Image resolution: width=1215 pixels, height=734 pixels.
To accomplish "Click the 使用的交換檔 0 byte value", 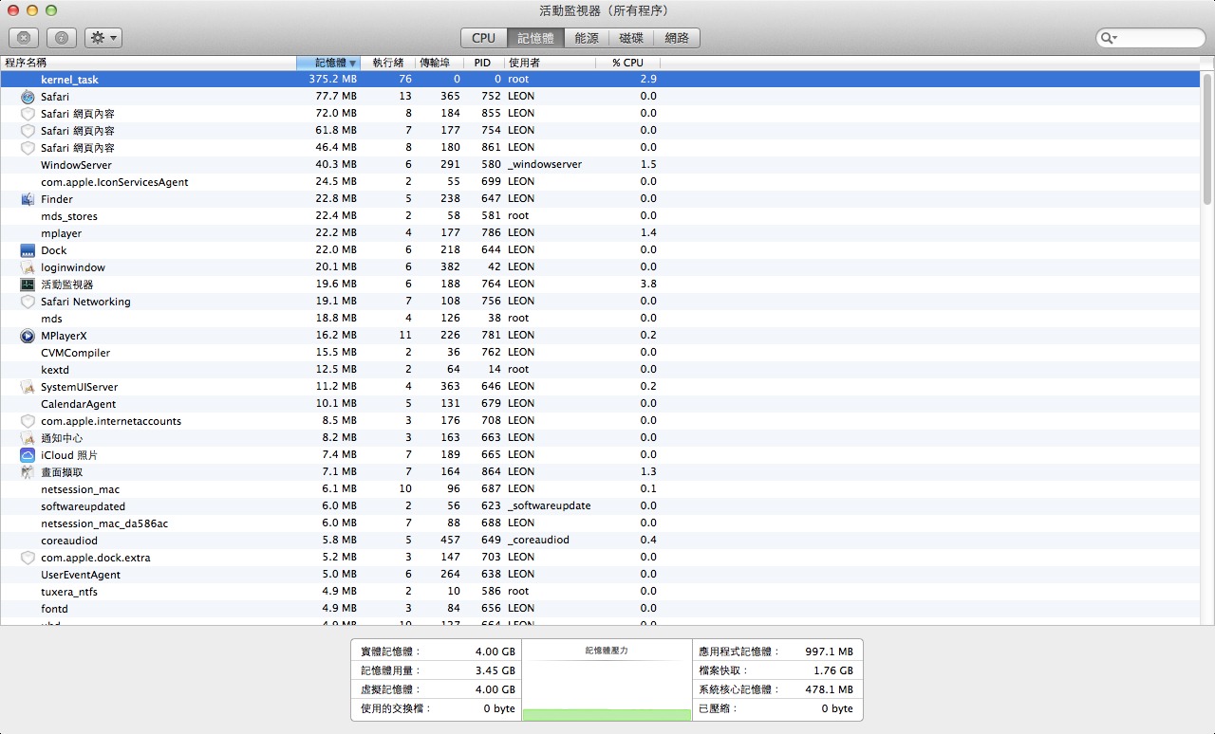I will pyautogui.click(x=499, y=709).
